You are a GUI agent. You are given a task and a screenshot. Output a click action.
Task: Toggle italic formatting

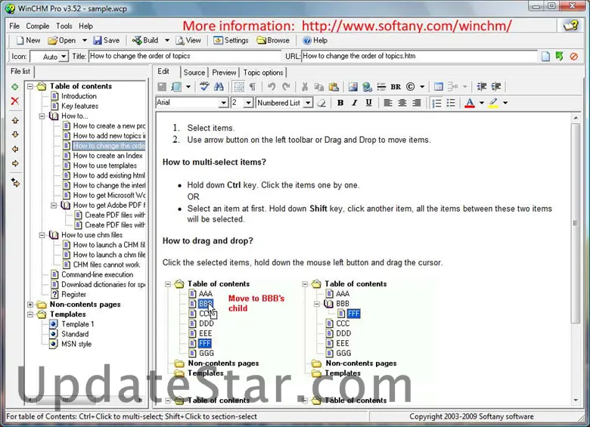point(355,103)
